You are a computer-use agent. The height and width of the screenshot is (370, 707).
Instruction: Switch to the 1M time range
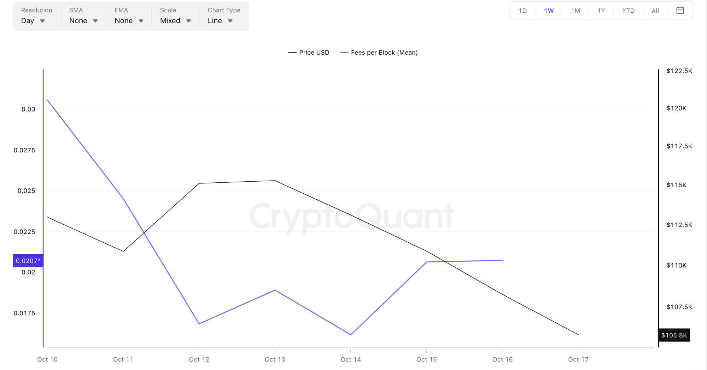point(575,10)
